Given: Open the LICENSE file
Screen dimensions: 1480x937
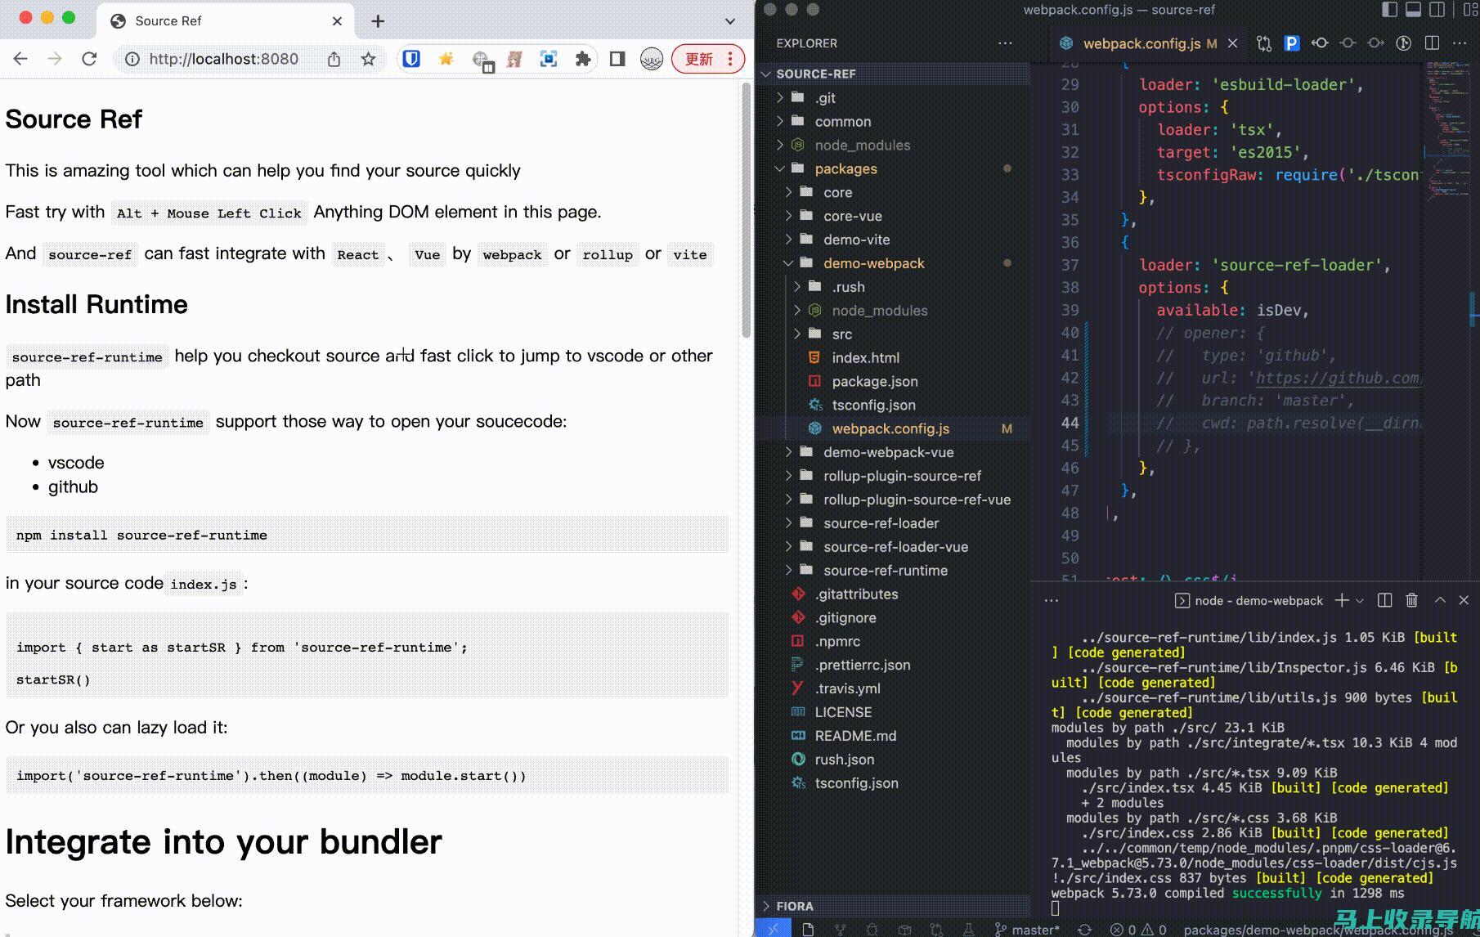Looking at the screenshot, I should point(892,712).
